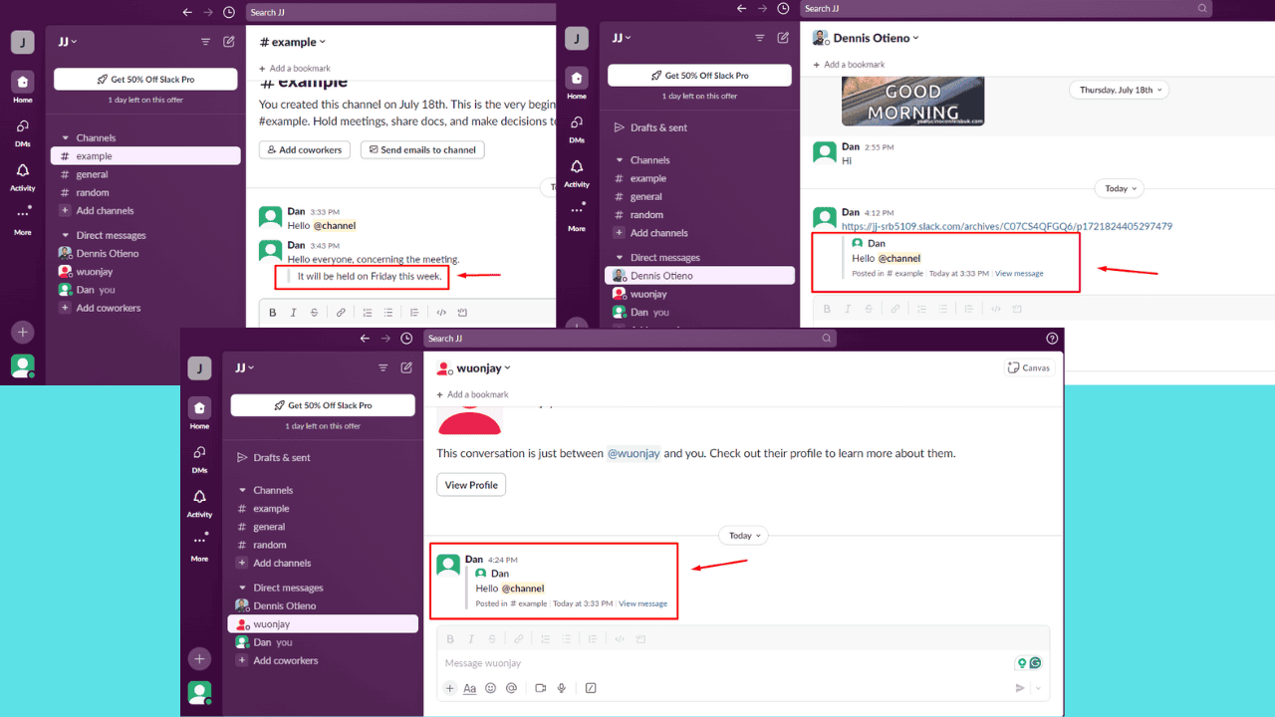
Task: Click Canvas button in wuonjay window
Action: tap(1029, 367)
